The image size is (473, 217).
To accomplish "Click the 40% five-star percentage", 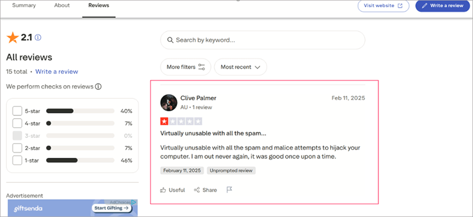I will 126,111.
